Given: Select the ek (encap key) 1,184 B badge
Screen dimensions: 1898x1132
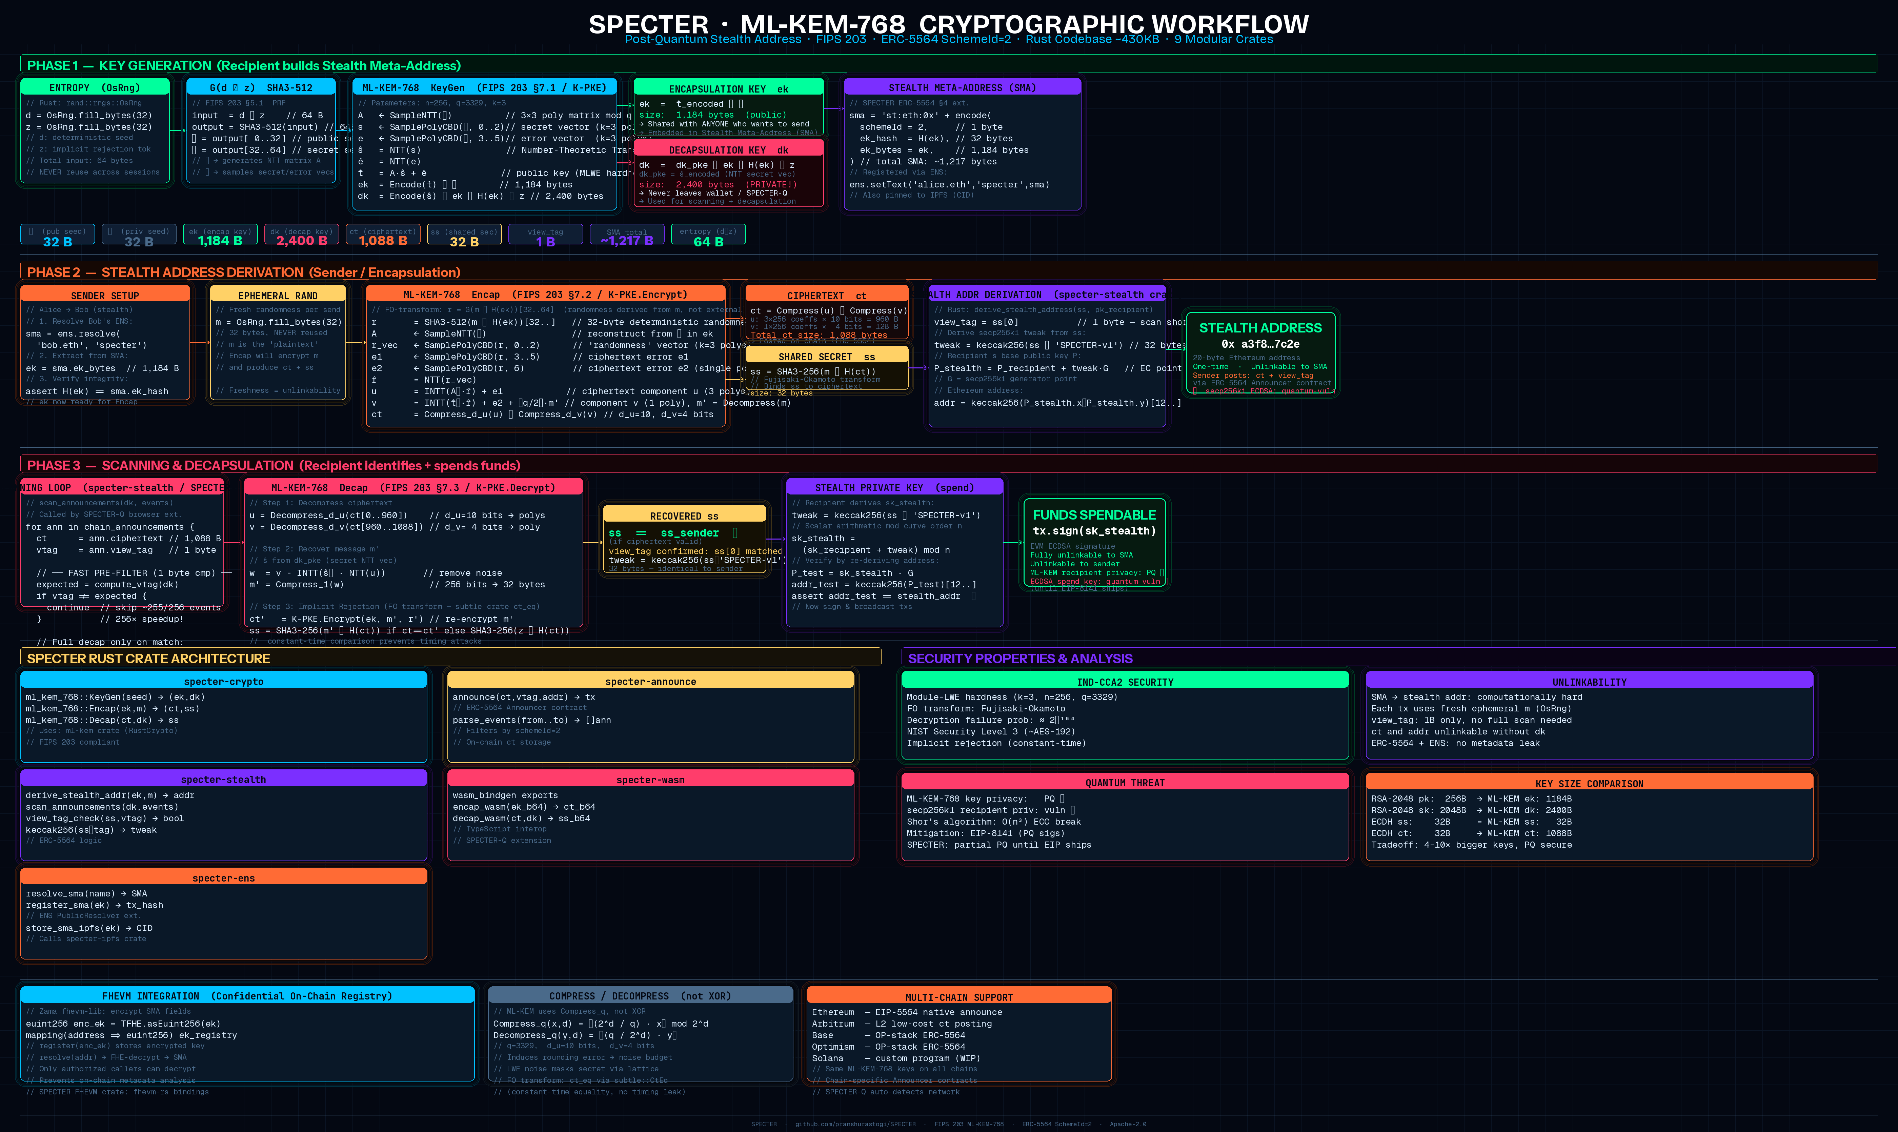Looking at the screenshot, I should tap(220, 235).
